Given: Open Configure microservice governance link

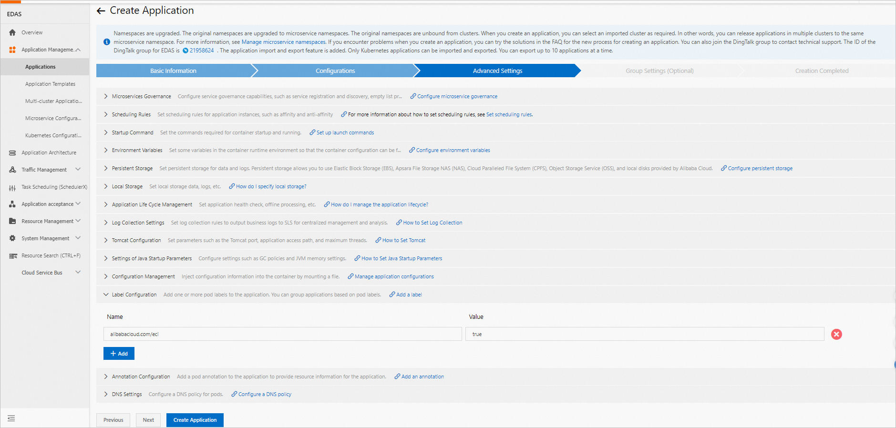Looking at the screenshot, I should coord(457,96).
